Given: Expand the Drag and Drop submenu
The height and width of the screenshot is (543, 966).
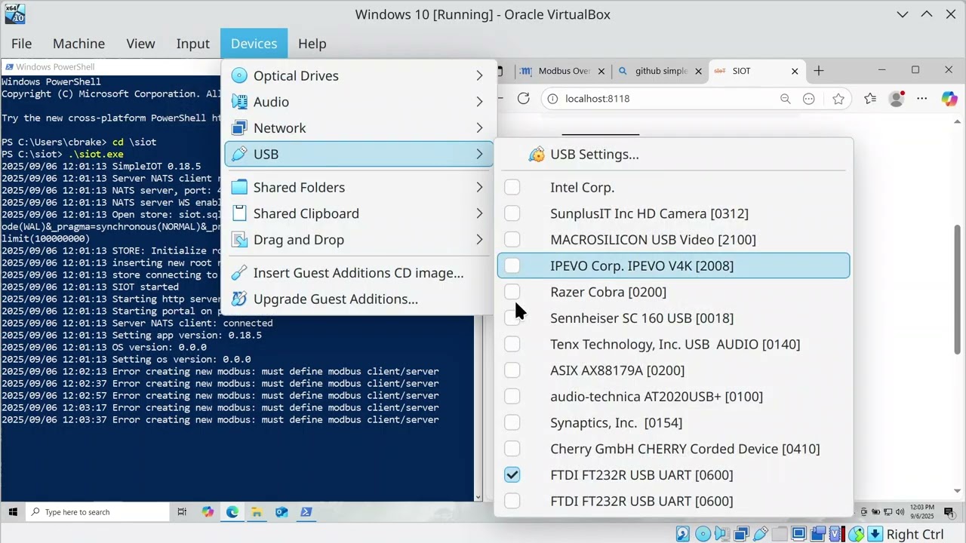Looking at the screenshot, I should [359, 240].
